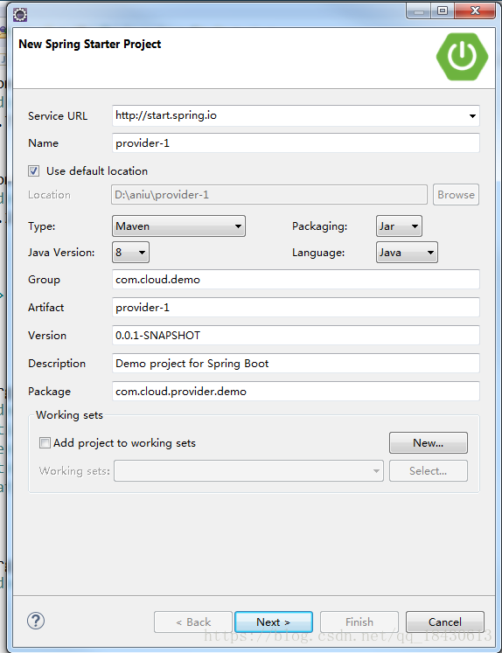Image resolution: width=502 pixels, height=653 pixels.
Task: Click the disabled Finish button
Action: pos(359,622)
